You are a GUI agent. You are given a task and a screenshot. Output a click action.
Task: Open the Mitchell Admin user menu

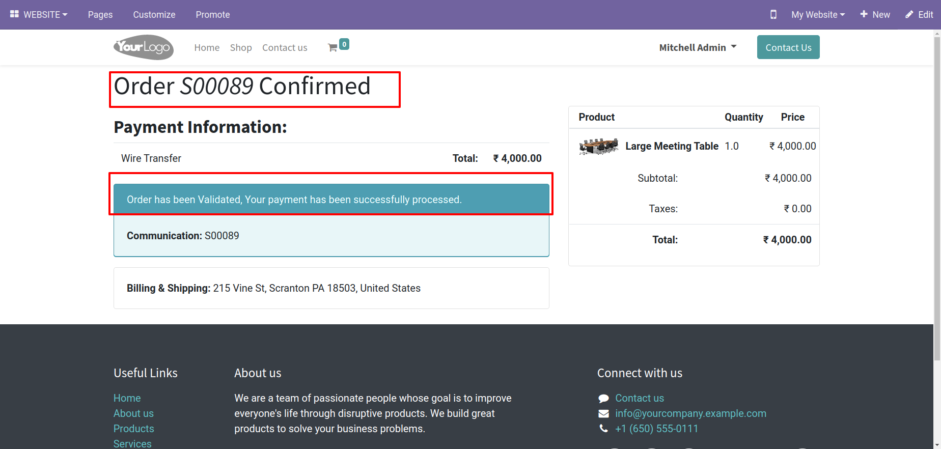[698, 47]
